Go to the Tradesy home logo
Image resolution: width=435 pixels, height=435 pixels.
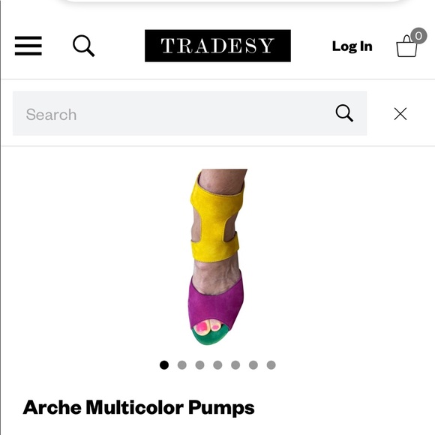coord(217,46)
